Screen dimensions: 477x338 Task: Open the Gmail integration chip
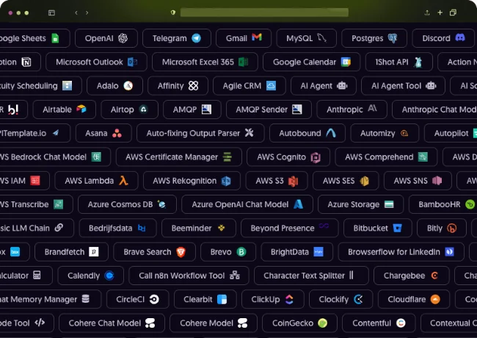pos(242,38)
